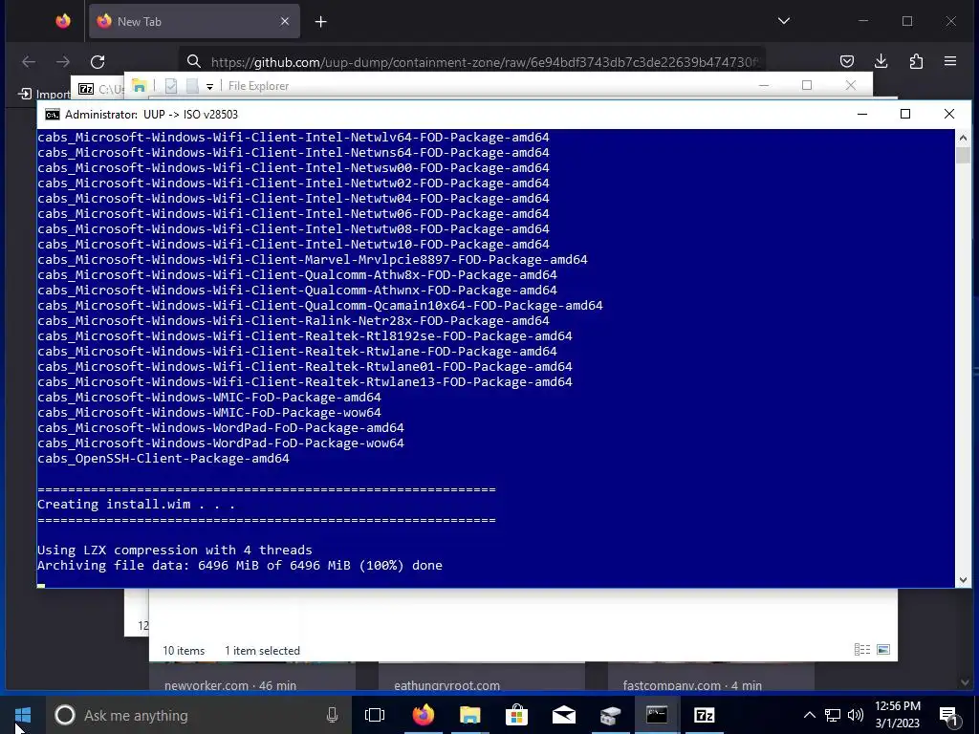Click 'cabs_Microsoft-Windows-WMIC-FoD-Package-amd64' line
This screenshot has height=734, width=979.
pos(209,398)
